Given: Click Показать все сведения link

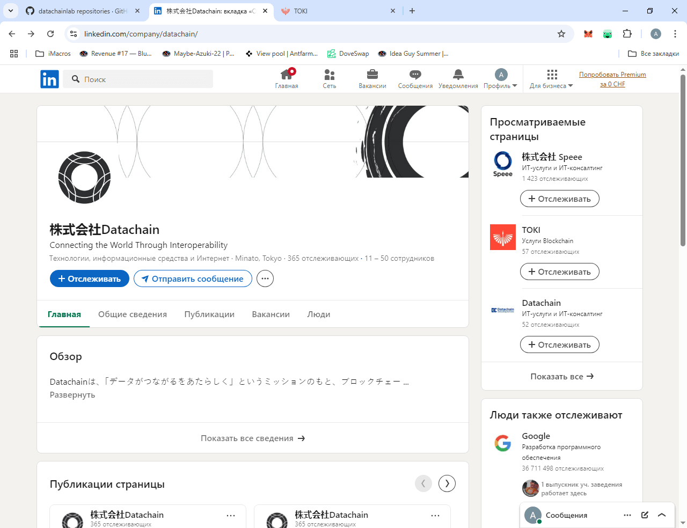Looking at the screenshot, I should (x=253, y=438).
